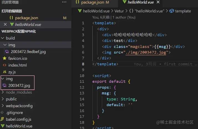
Task: Expand the public folder
Action: 11,99
